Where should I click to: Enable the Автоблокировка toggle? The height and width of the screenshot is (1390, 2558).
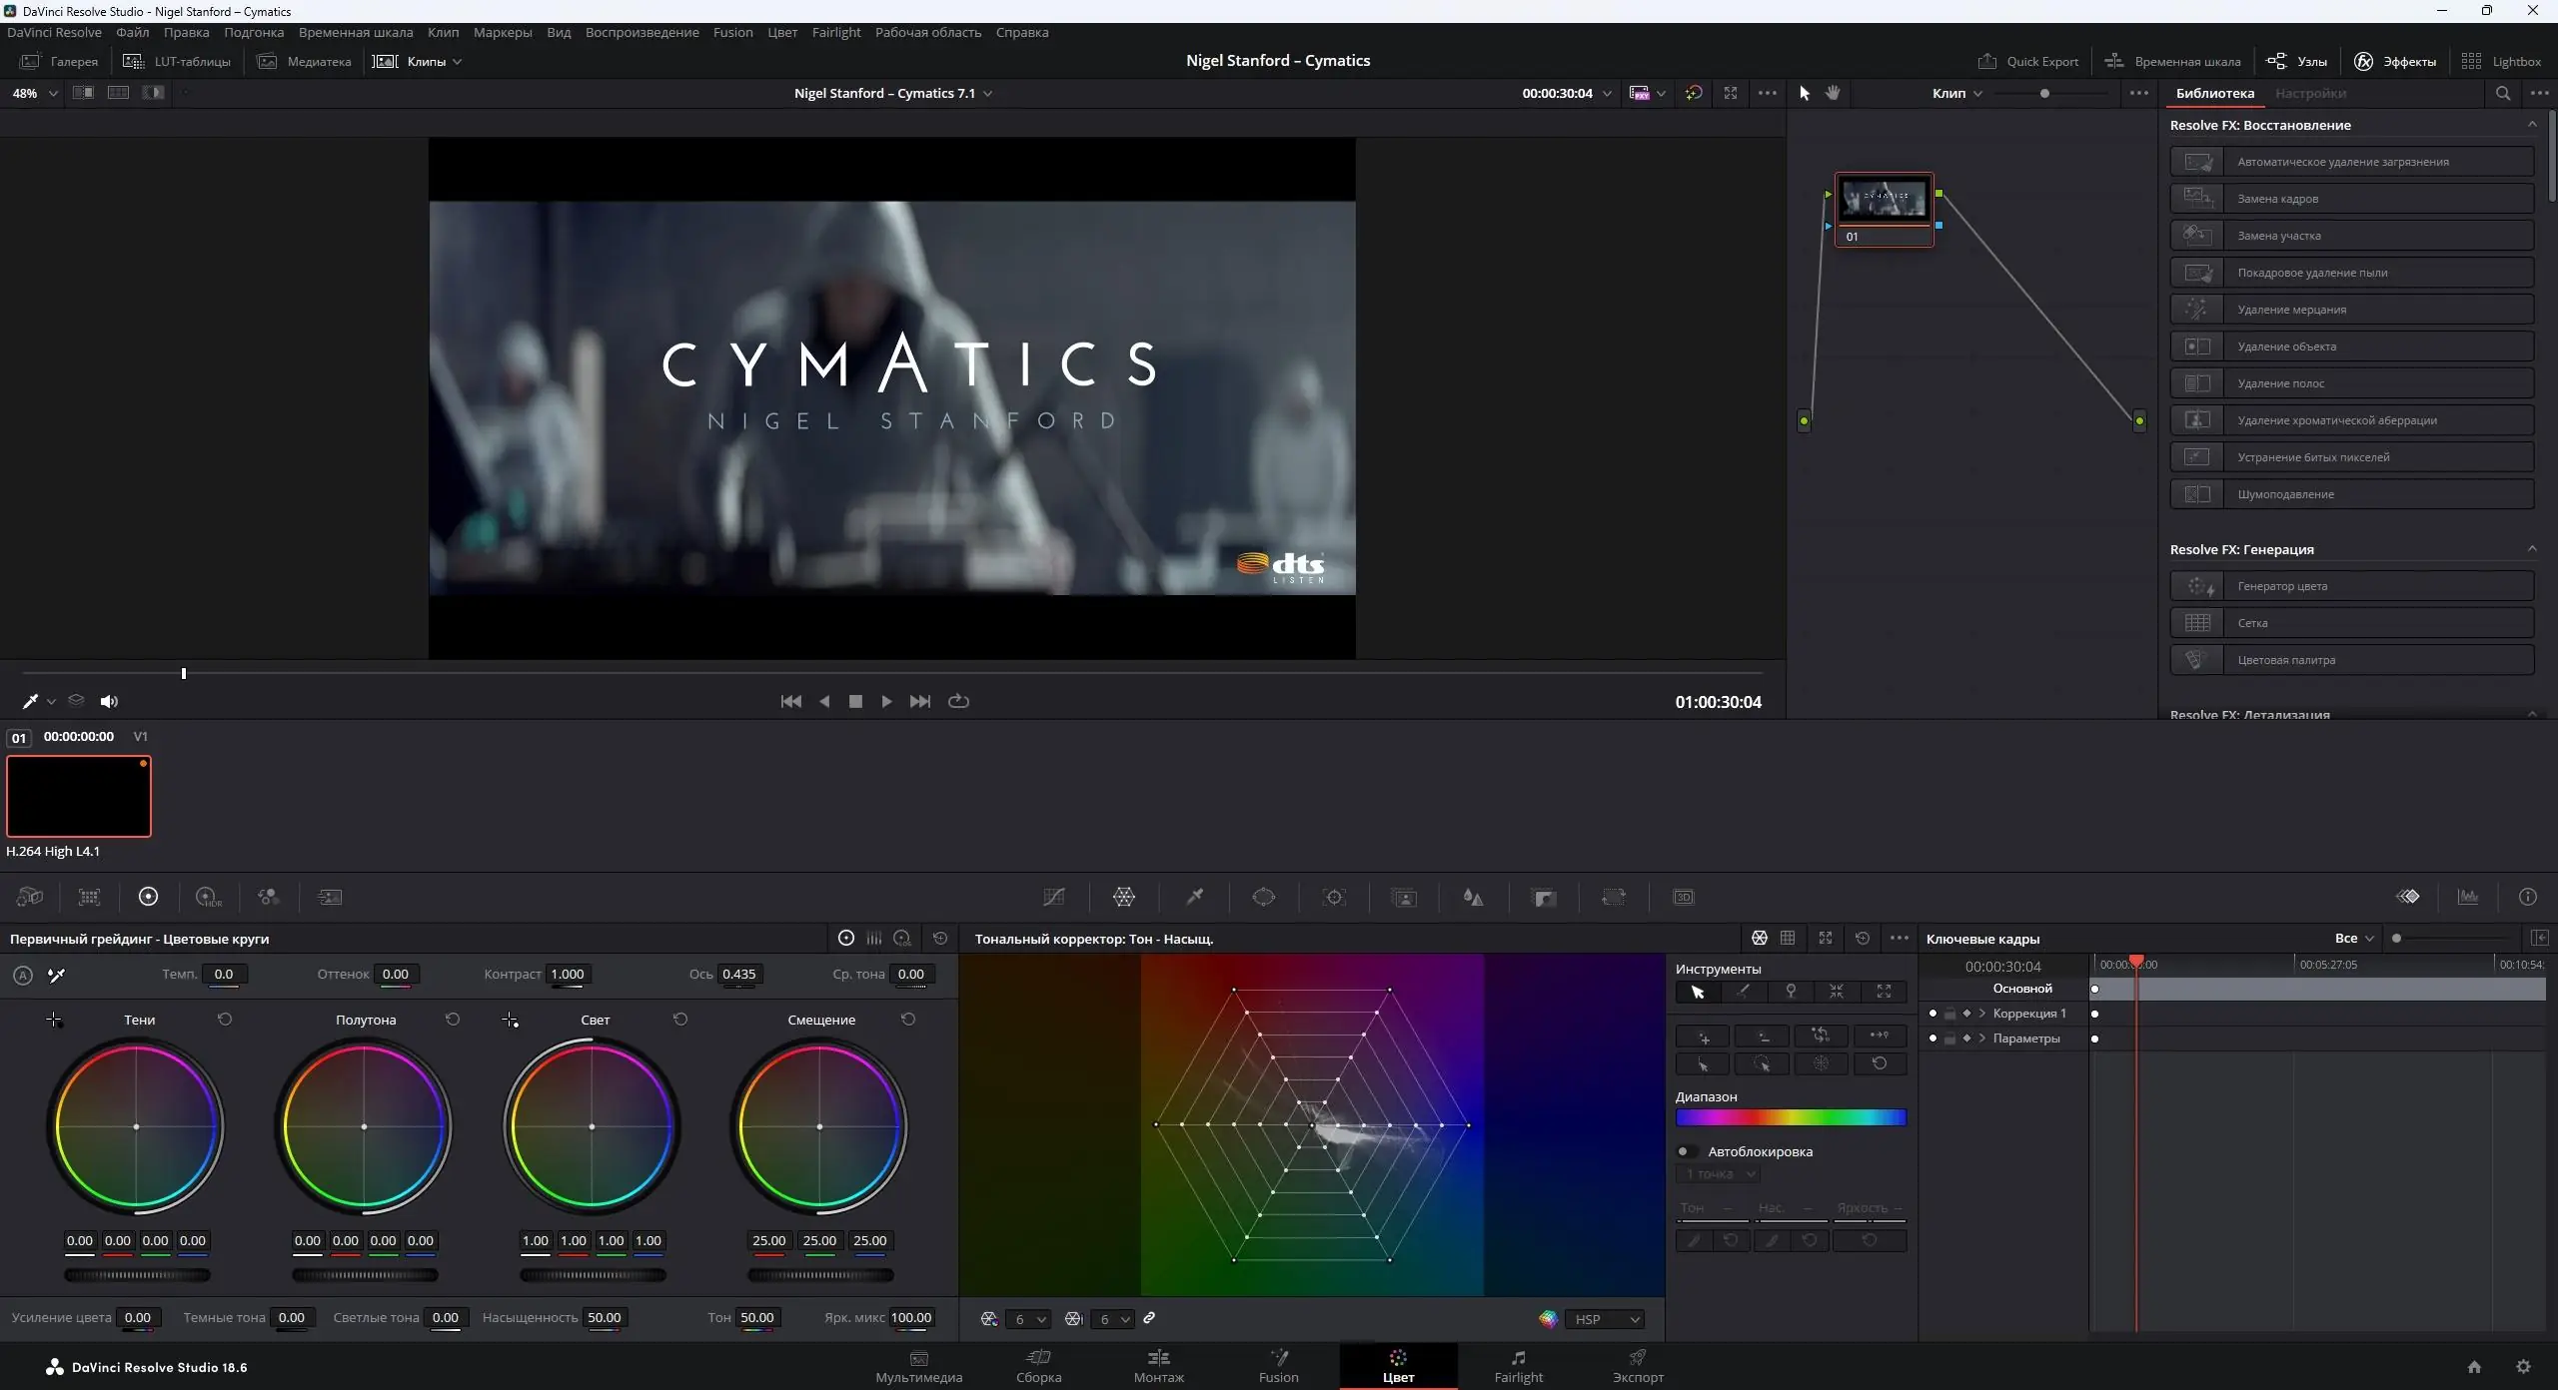point(1687,1151)
